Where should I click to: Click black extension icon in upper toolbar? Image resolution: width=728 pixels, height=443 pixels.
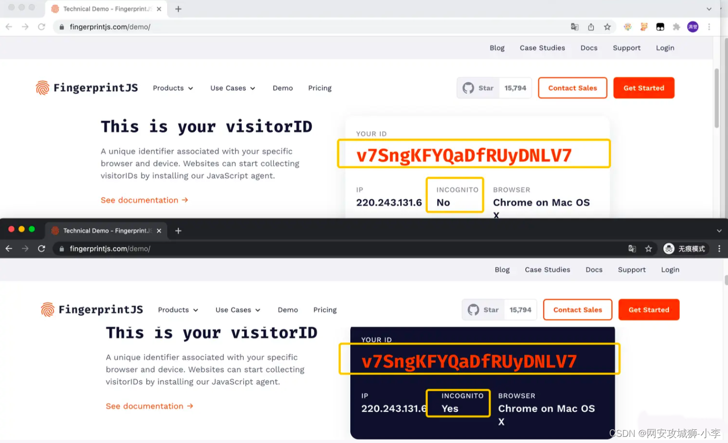coord(660,27)
